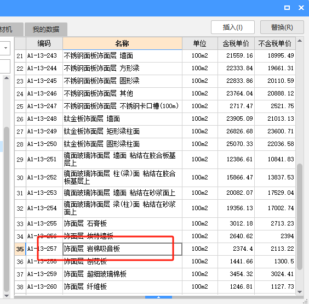
Task: Click code cell A1-13-251
Action: click(44, 160)
